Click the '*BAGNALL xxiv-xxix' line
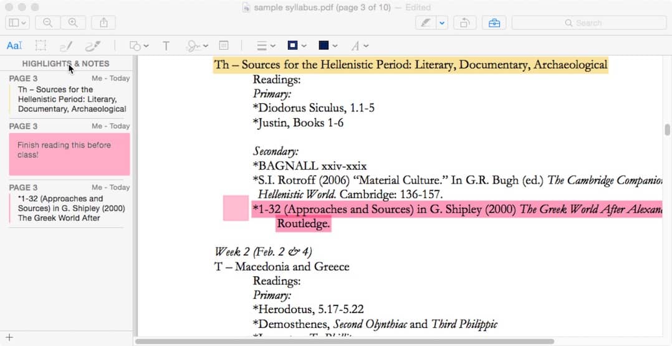Screen dimensions: 672x346 tap(310, 166)
